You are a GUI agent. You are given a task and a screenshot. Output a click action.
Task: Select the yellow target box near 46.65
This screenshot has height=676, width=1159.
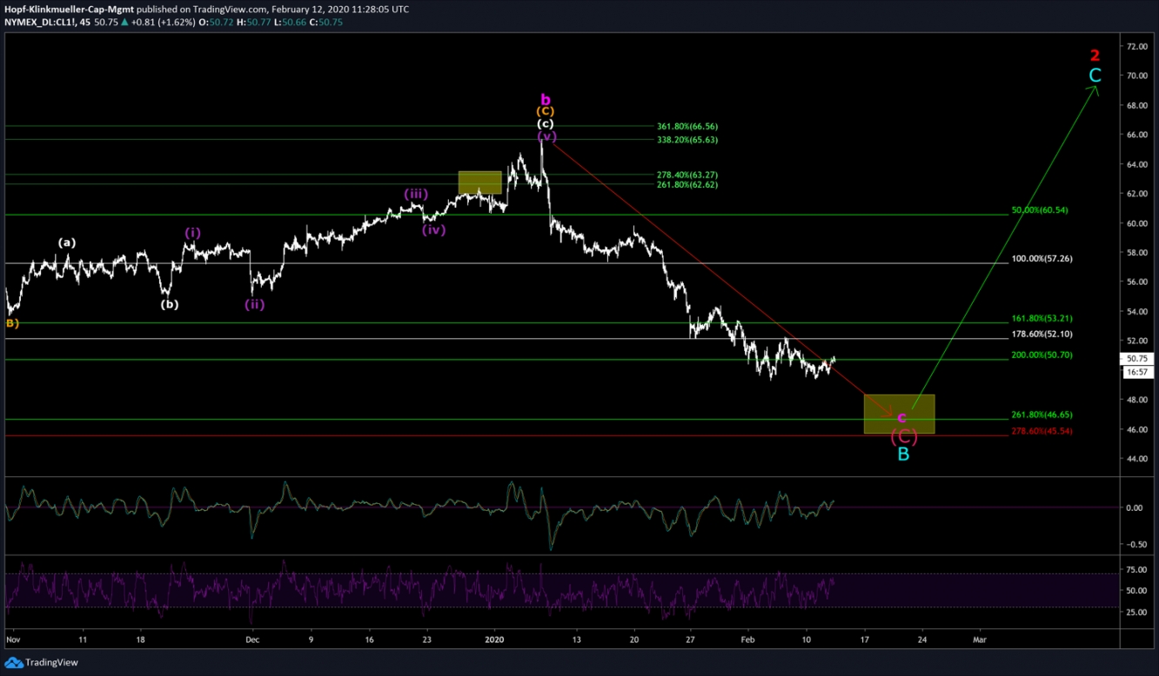pyautogui.click(x=899, y=414)
